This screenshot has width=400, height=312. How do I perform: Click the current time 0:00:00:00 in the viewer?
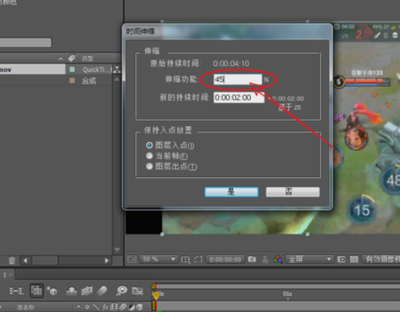[x=225, y=260]
